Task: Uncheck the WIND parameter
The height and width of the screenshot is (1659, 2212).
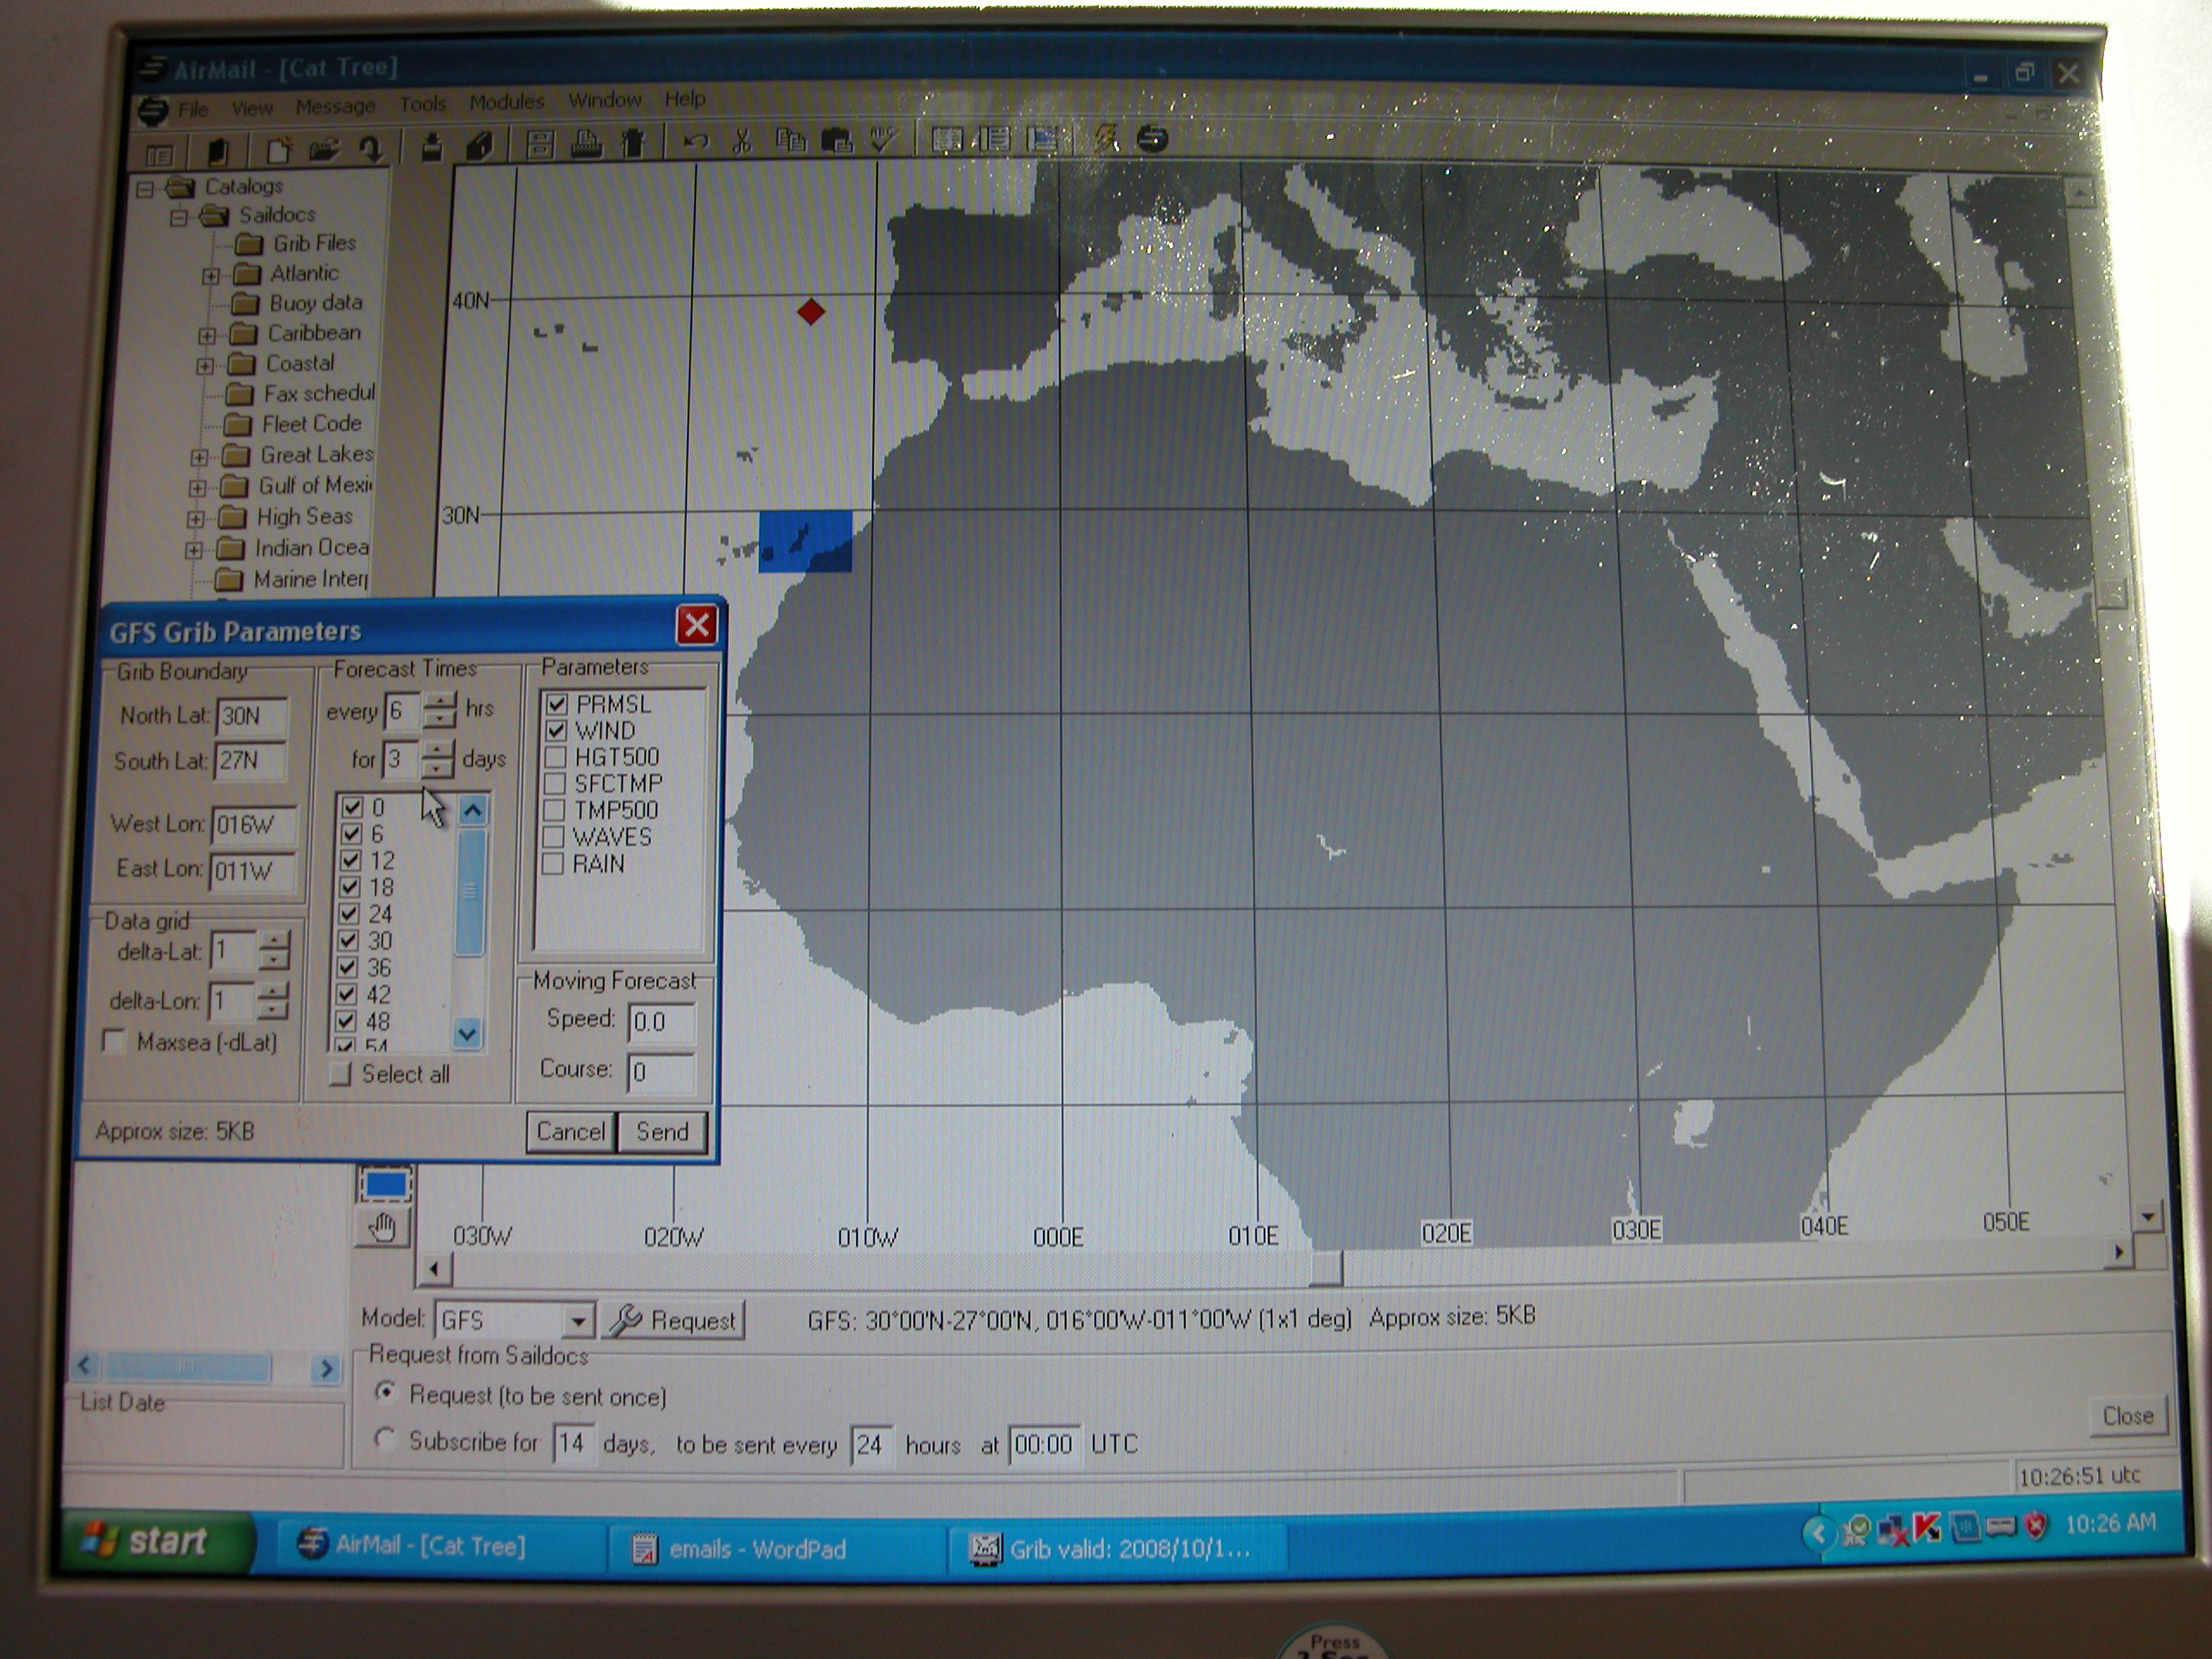Action: (556, 731)
